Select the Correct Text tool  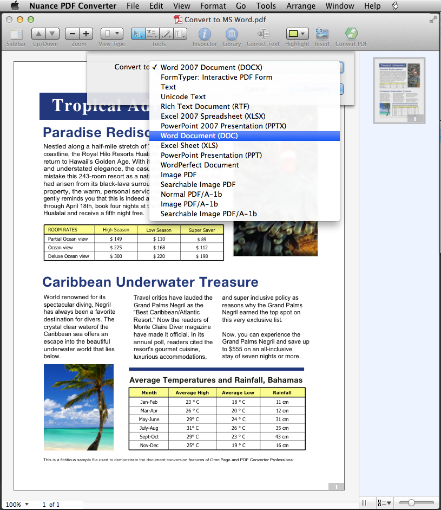click(263, 34)
